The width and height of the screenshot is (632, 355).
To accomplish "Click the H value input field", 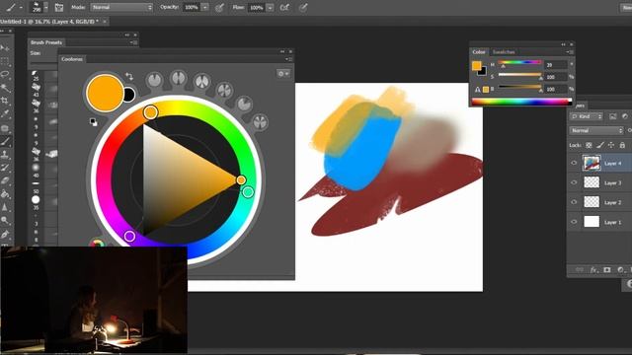I will [x=555, y=65].
